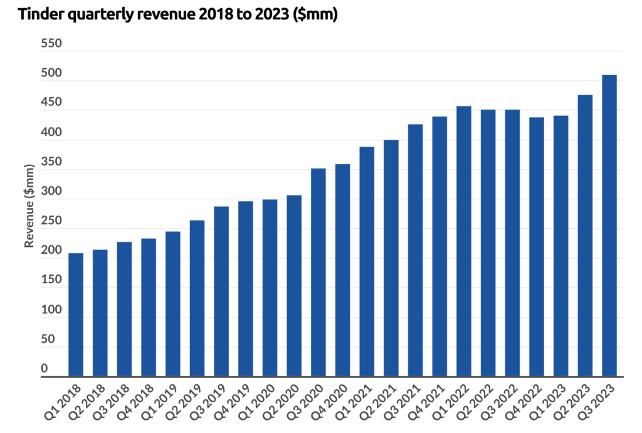Click the y-axis value 400

pos(51,132)
